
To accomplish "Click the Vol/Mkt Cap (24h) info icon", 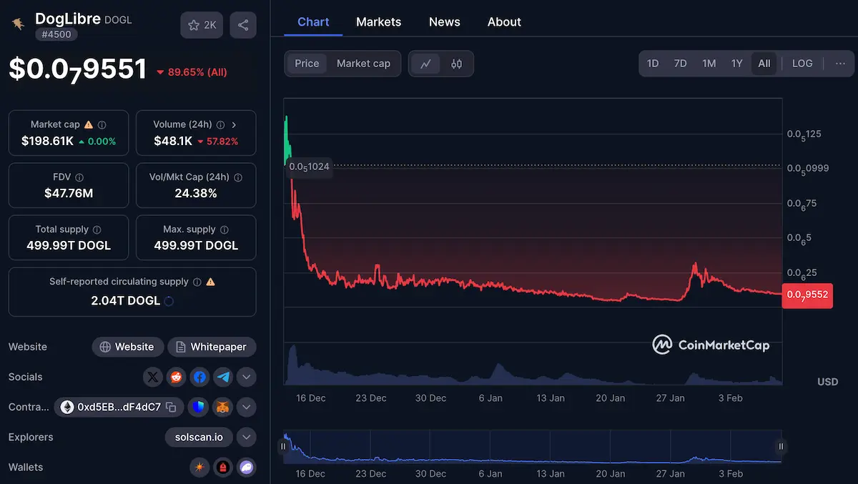I will click(x=238, y=177).
